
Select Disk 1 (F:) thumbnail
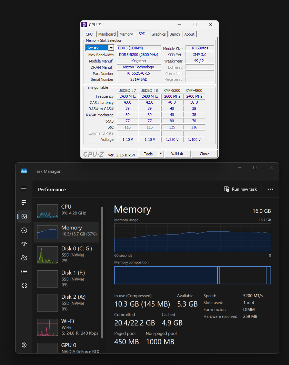click(x=48, y=279)
